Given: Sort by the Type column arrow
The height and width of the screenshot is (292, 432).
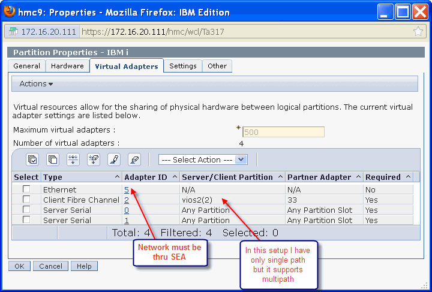Looking at the screenshot, I should [x=117, y=177].
